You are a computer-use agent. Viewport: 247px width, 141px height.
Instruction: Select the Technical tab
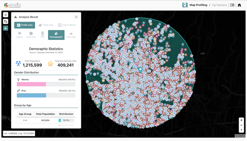pos(71,35)
